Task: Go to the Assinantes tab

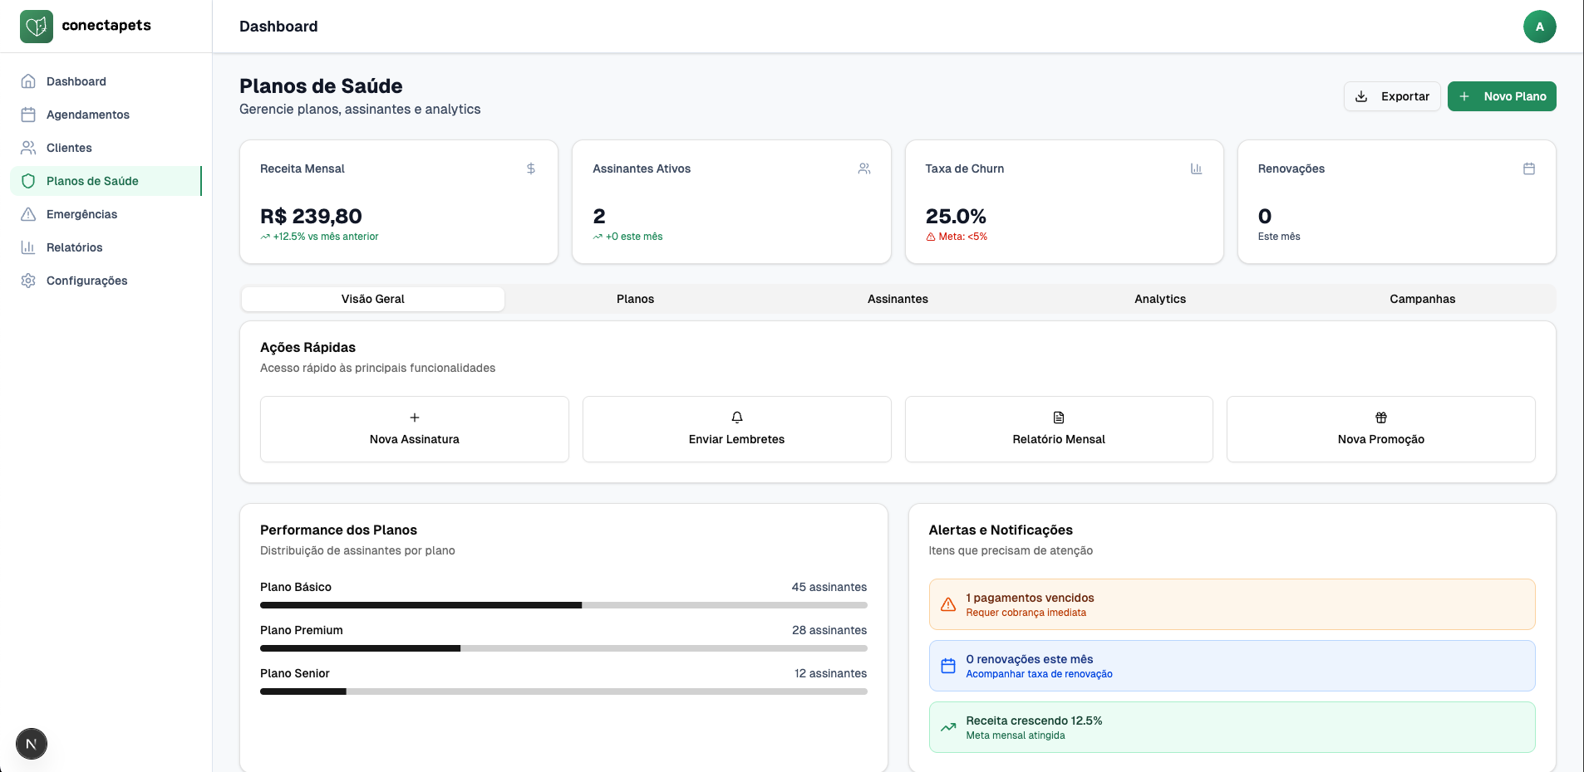Action: pos(898,299)
